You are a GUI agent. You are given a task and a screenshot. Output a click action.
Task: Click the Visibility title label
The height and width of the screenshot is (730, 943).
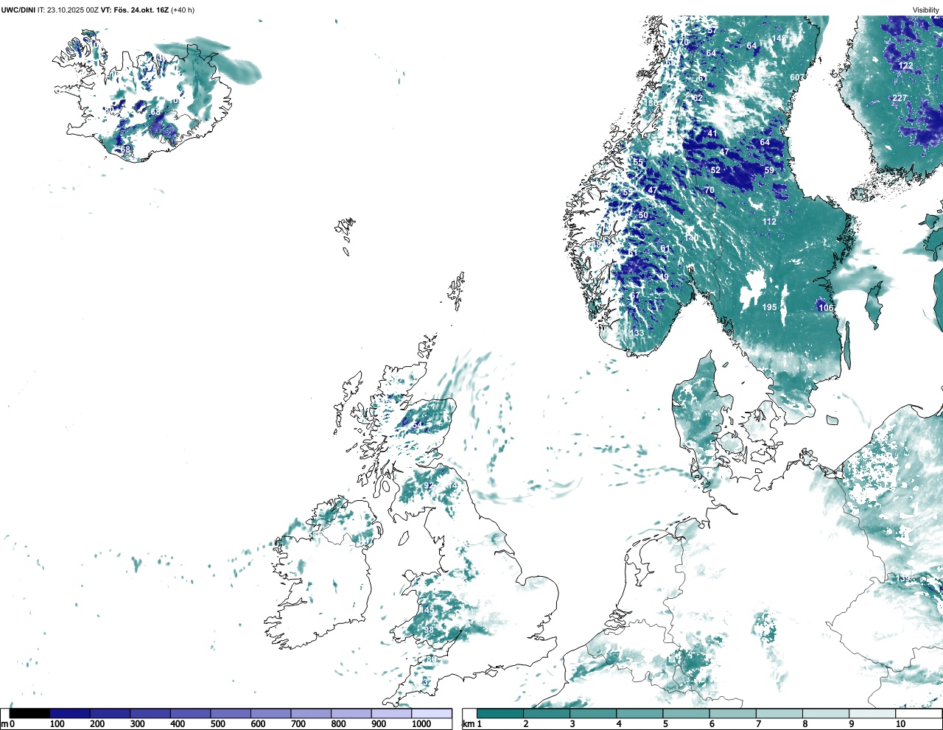(926, 10)
